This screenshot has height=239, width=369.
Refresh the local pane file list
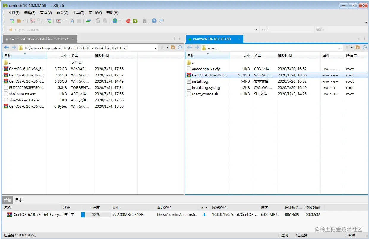[x=180, y=48]
